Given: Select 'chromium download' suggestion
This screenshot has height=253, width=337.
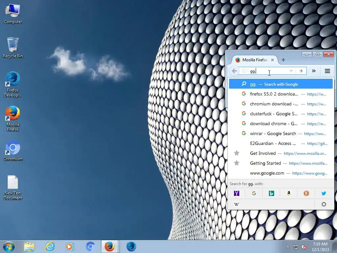Looking at the screenshot, I should pyautogui.click(x=281, y=104).
